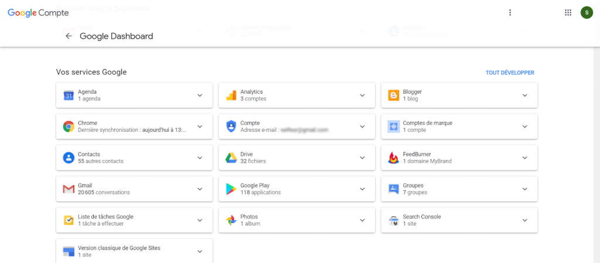Screen dimensions: 600x263
Task: Click the back arrow beside Google Dashboard
Action: click(x=69, y=36)
